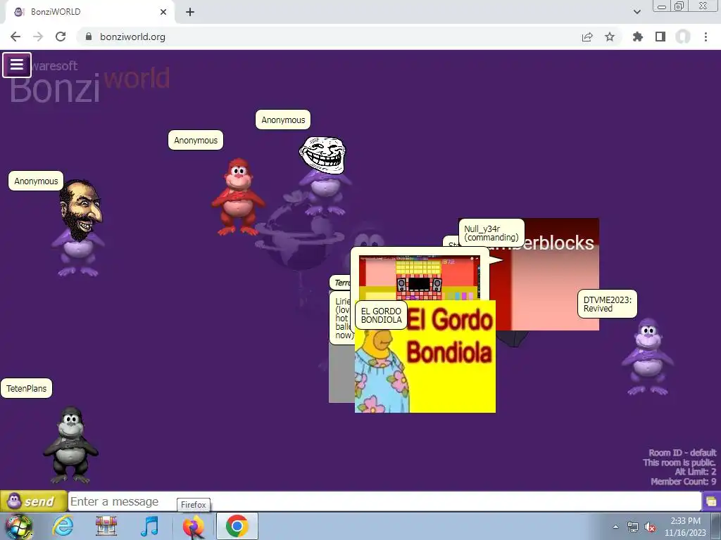Reload the bonziworld.org page

(61, 37)
